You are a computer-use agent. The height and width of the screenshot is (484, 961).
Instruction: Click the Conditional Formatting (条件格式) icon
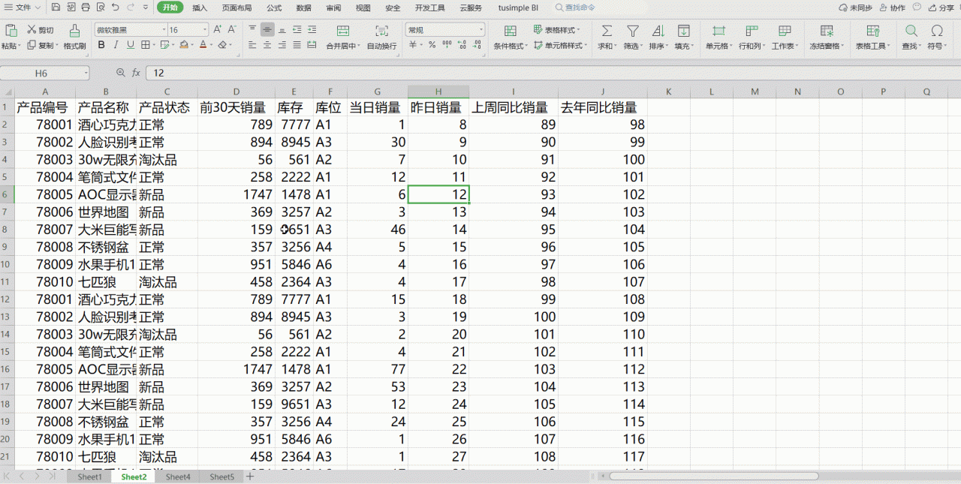click(x=510, y=31)
